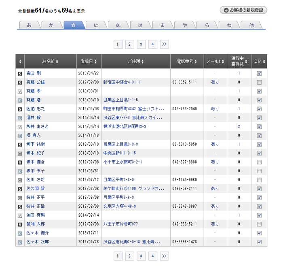Click the E rank icon beside 斉藤 浩
The width and height of the screenshot is (283, 266).
click(20, 100)
